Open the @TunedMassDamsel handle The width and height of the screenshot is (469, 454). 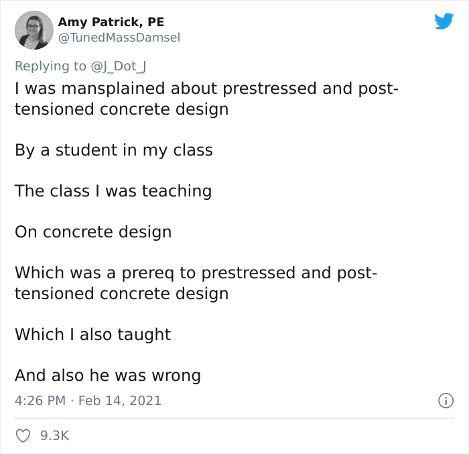(x=119, y=38)
